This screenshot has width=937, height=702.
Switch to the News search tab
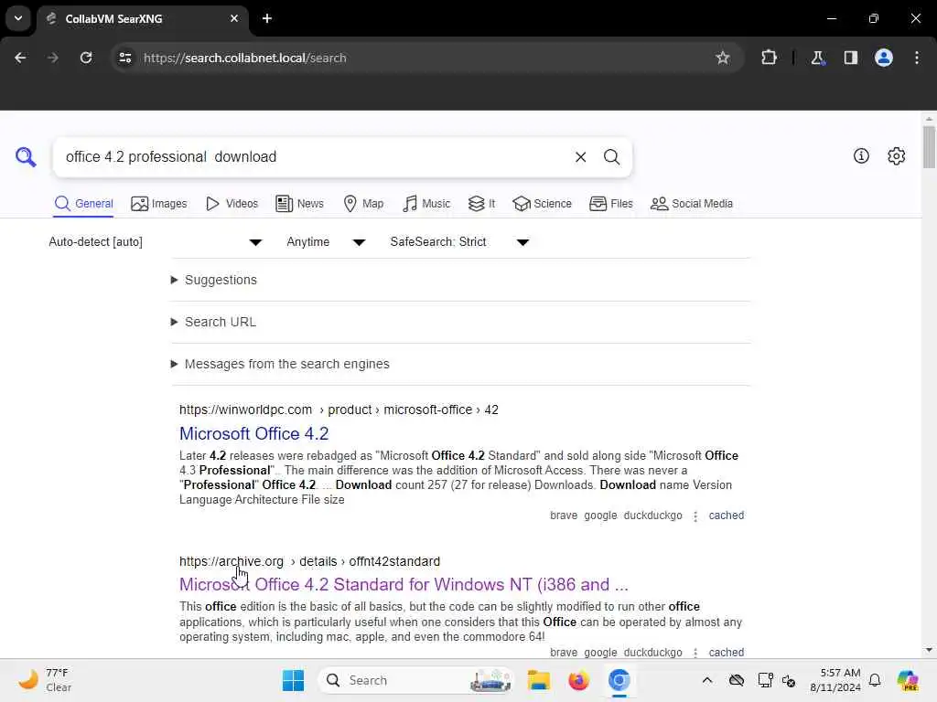[x=299, y=204]
